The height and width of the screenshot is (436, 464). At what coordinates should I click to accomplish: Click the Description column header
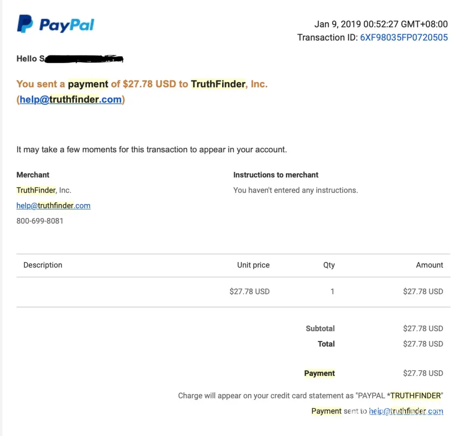(x=43, y=265)
